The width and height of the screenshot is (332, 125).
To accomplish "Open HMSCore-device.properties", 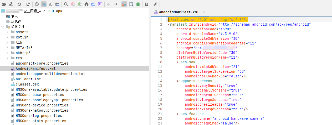I will pyautogui.click(x=42, y=105).
